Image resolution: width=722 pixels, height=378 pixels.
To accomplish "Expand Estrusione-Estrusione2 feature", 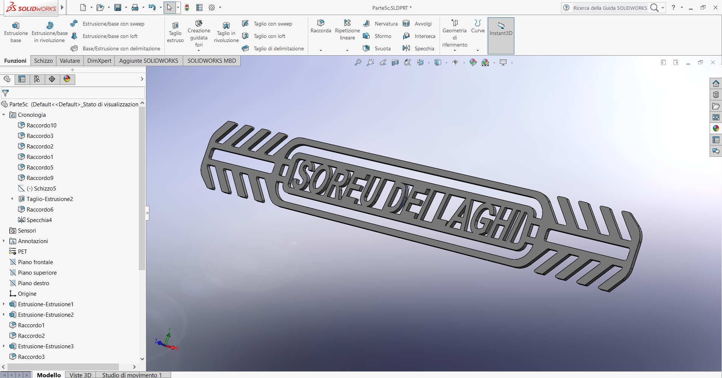I will tap(4, 314).
